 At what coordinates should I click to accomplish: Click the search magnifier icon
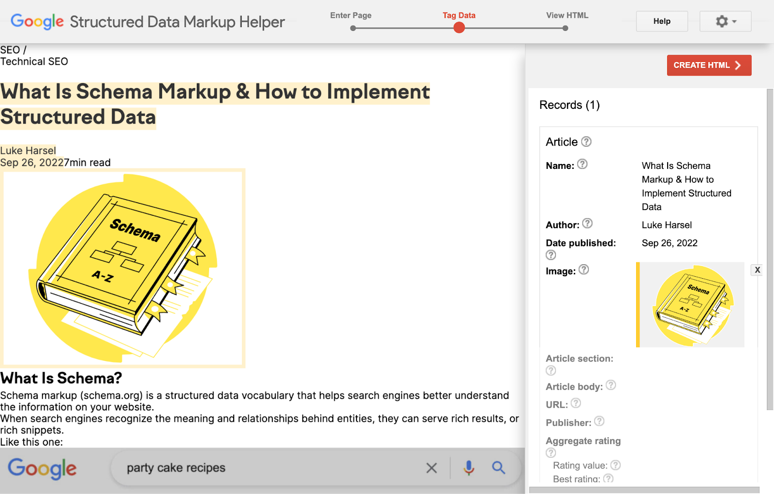point(499,467)
